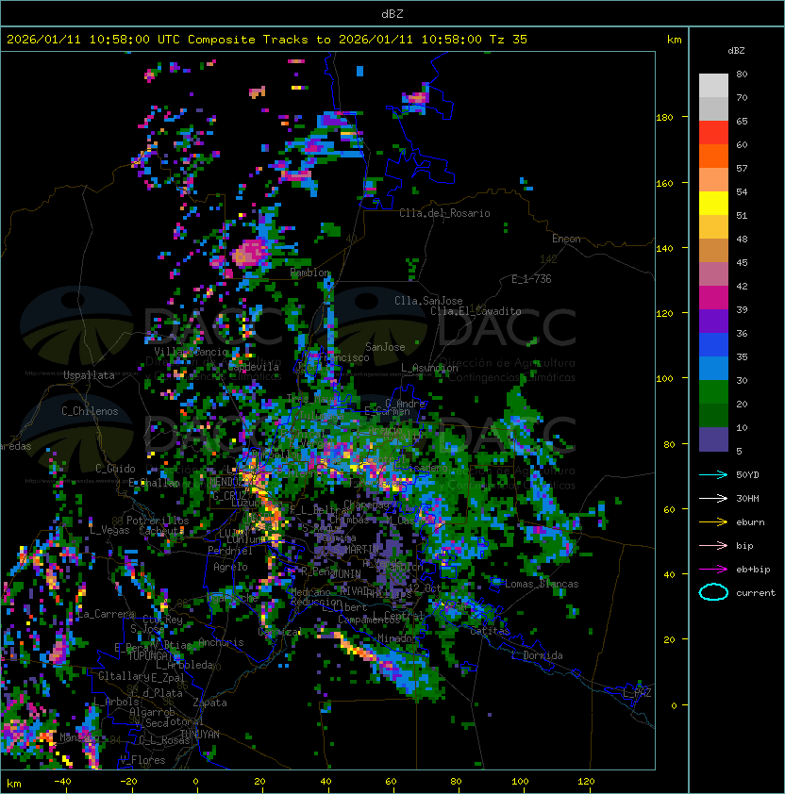Click the 'eburn' legend label
The width and height of the screenshot is (785, 794).
(750, 522)
